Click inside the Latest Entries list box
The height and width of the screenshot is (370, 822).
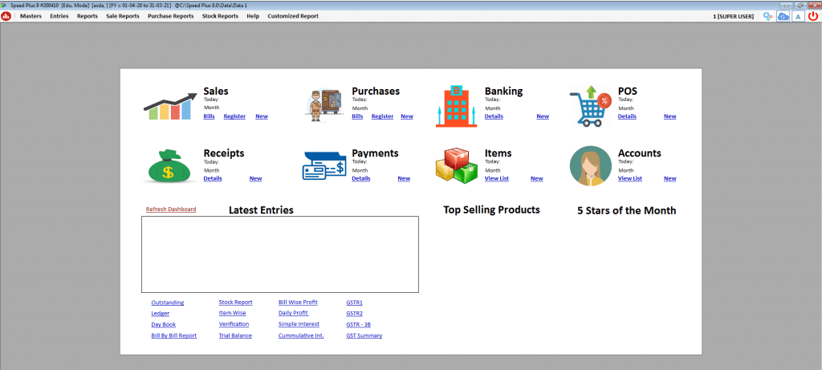(x=279, y=254)
